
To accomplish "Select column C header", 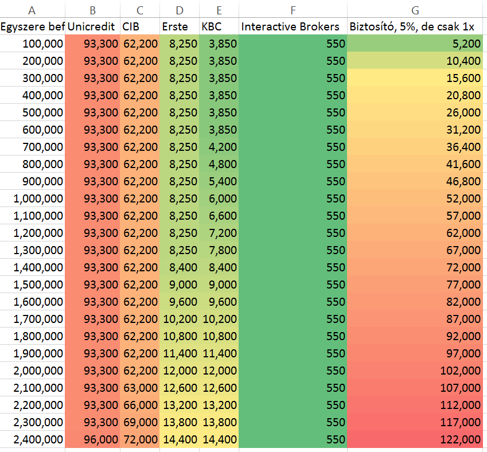I will 140,10.
